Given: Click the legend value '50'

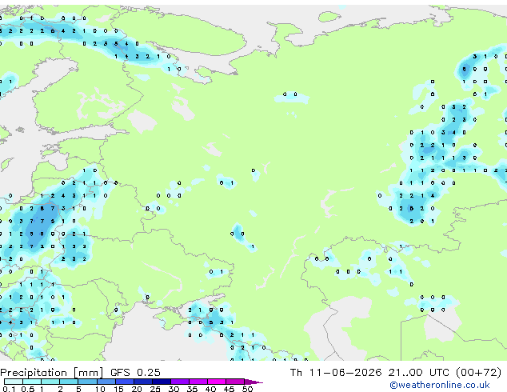Looking at the screenshot, I should (x=247, y=389).
